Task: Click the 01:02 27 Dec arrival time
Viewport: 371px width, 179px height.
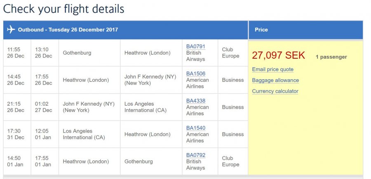Action: coord(43,107)
